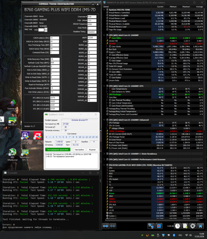Open the TM5 0.13.1 desktop shortcut
The width and height of the screenshot is (207, 239).
click(x=12, y=121)
